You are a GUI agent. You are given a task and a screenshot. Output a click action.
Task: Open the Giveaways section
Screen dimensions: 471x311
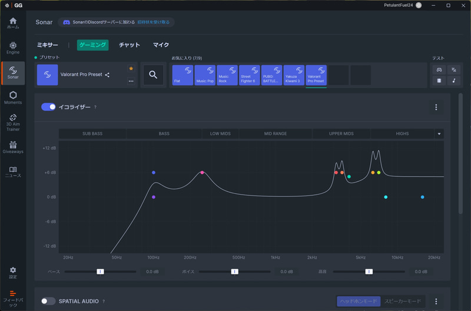[13, 147]
